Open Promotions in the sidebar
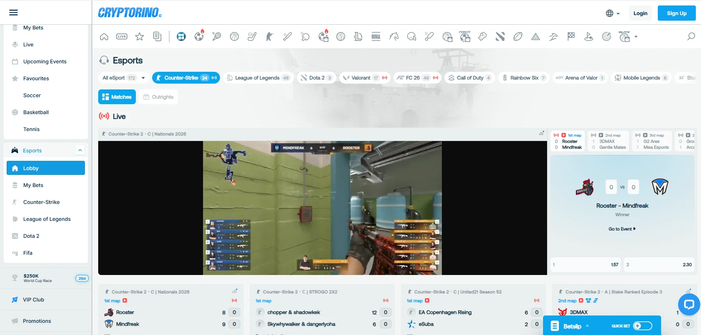Viewport: 701px width, 335px height. 46,321
